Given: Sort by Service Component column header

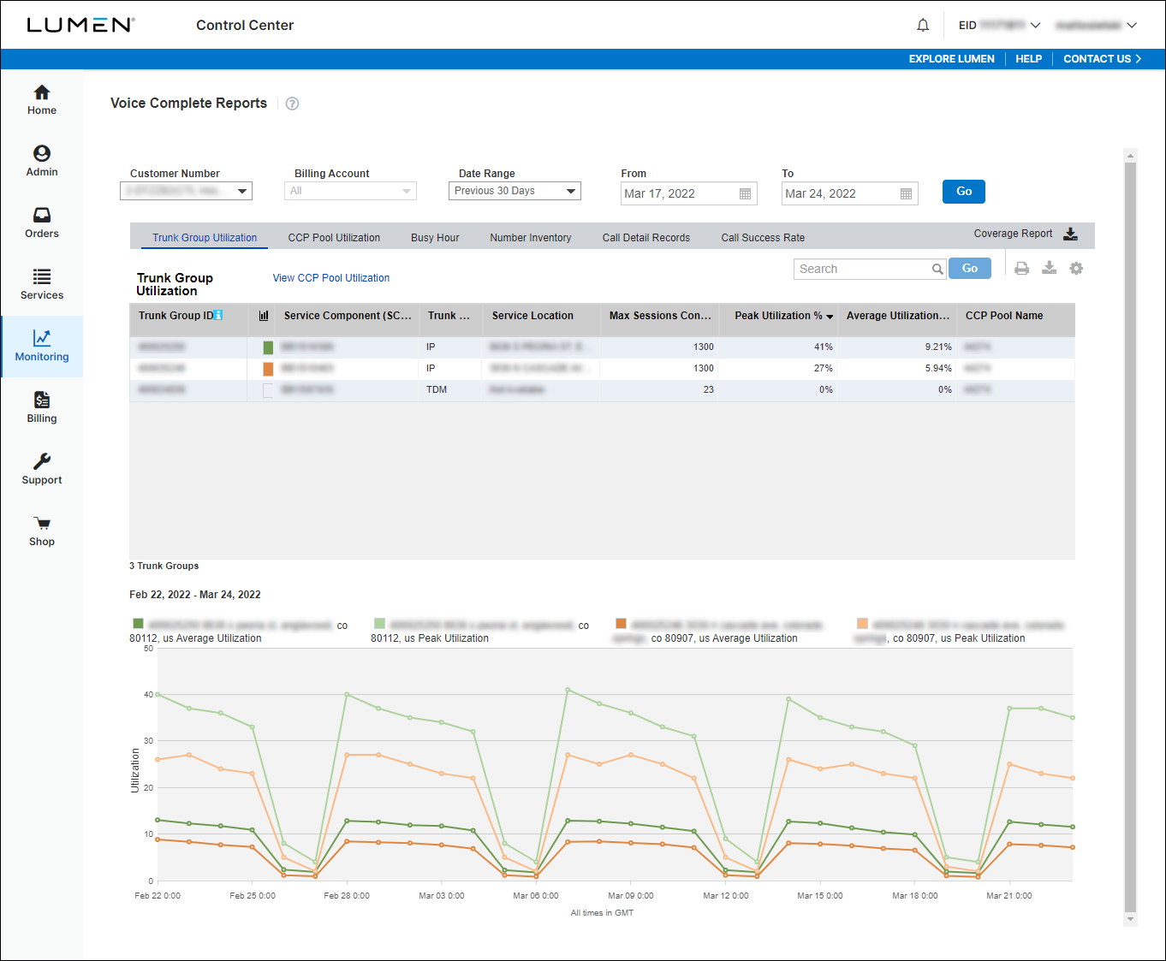Looking at the screenshot, I should pyautogui.click(x=348, y=316).
